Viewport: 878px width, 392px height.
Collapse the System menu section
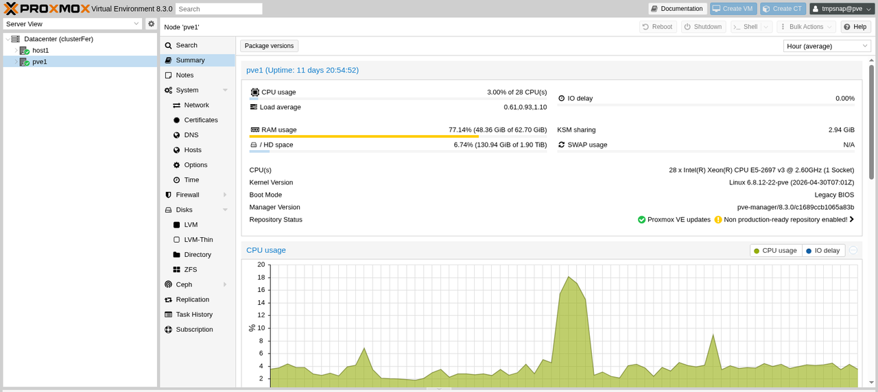tap(225, 90)
